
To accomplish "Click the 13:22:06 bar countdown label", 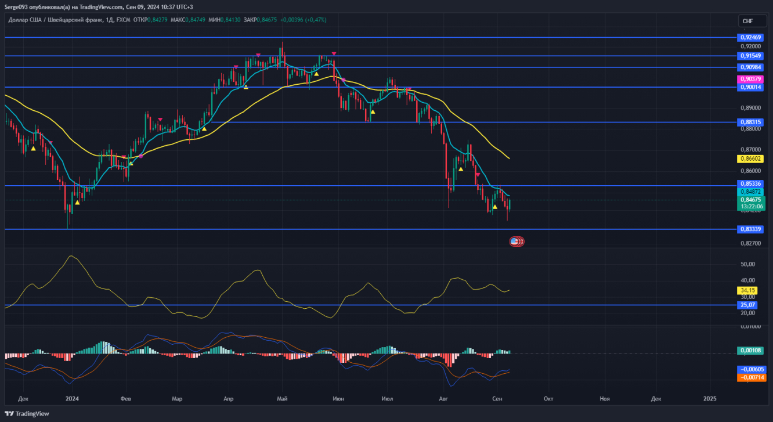I will tap(751, 207).
